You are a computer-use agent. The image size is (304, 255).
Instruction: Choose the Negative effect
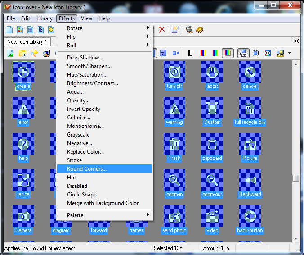click(x=104, y=143)
